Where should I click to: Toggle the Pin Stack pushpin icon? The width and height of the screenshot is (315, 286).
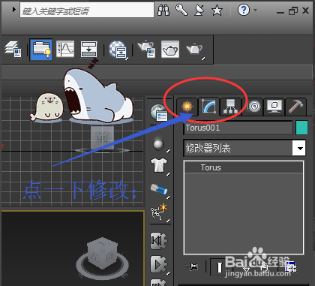[192, 266]
